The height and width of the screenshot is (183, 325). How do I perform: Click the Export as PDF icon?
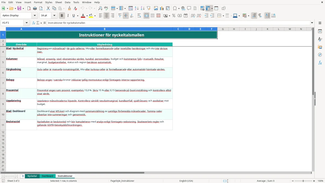[x=29, y=8]
